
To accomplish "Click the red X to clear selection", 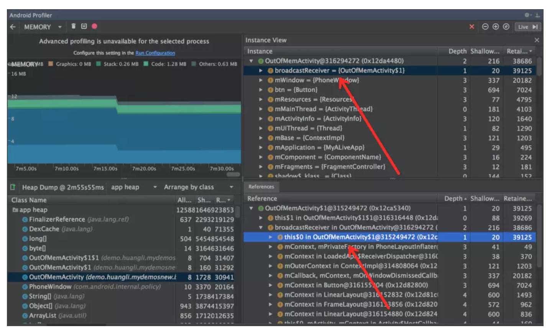I will click(473, 27).
